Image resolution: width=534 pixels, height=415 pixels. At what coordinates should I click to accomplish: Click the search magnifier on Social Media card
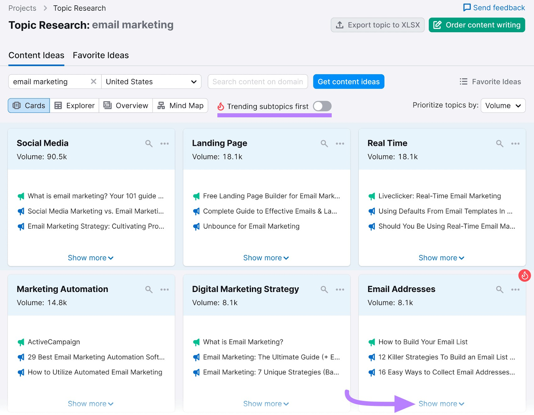(x=149, y=144)
